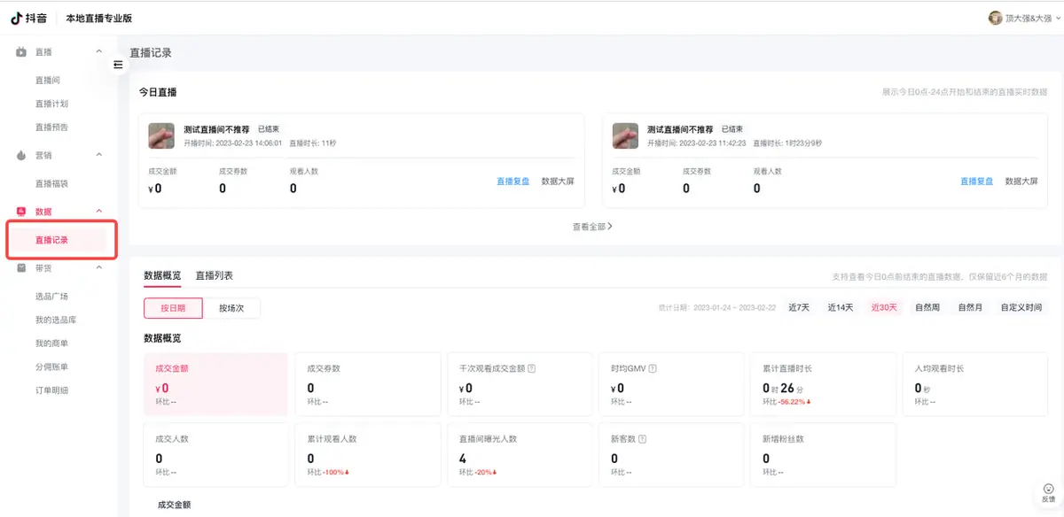Select the 近30天 date range
Screen dimensions: 1064x517
(x=884, y=308)
